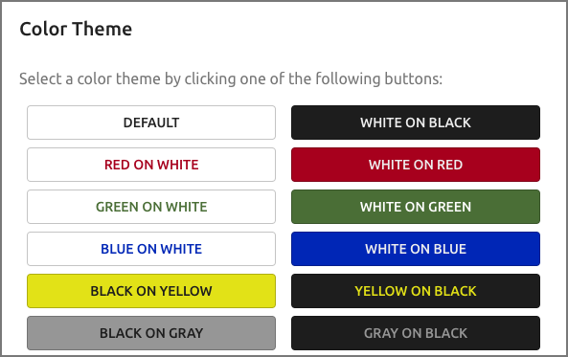Choose the button with yellow text
The width and height of the screenshot is (568, 357).
tap(416, 291)
